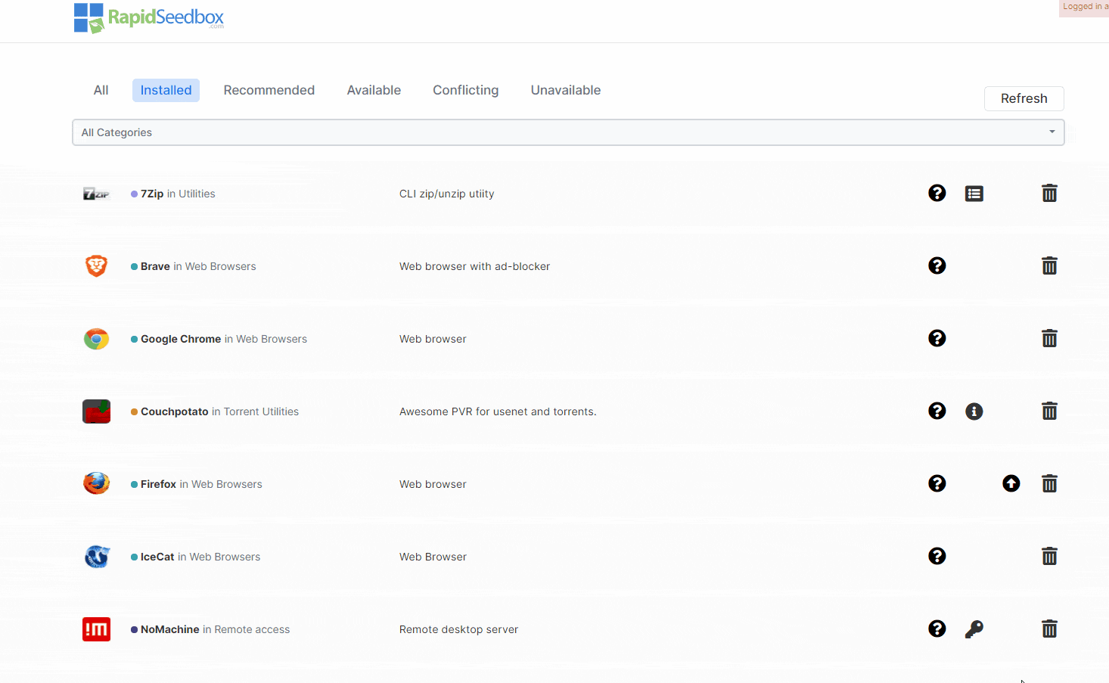Uninstall Google Chrome via trash icon
This screenshot has width=1109, height=683.
click(x=1048, y=339)
